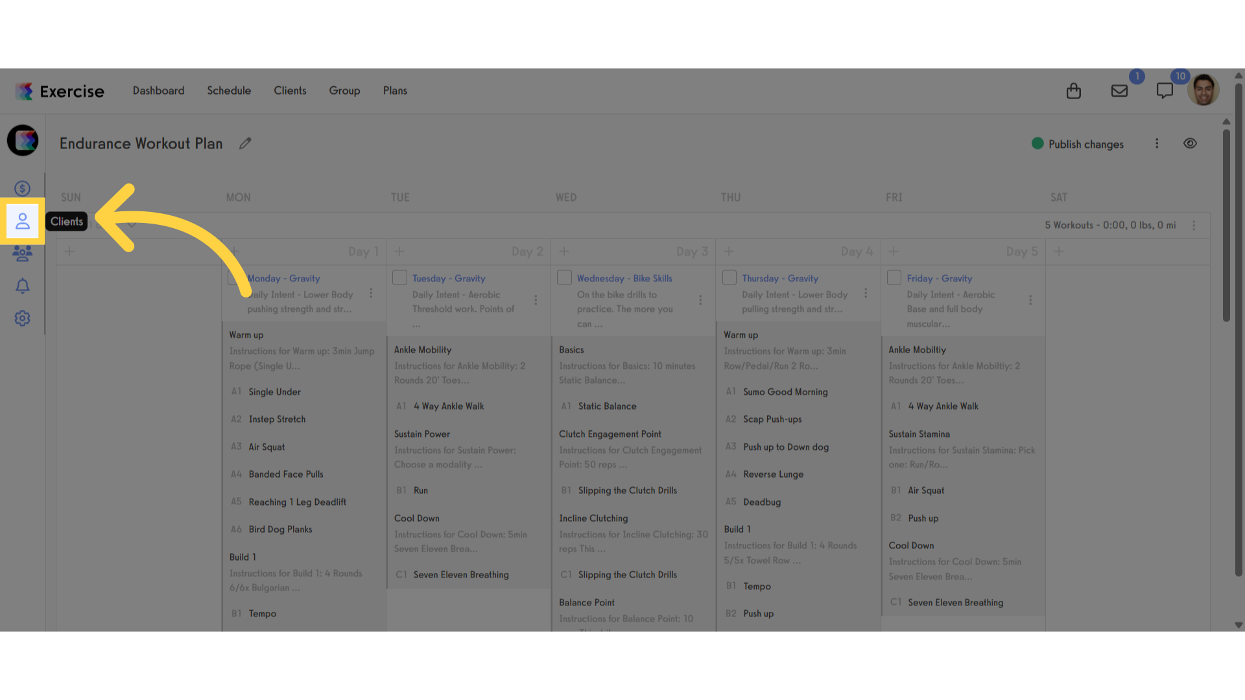The image size is (1245, 700).
Task: Open the notifications bell sidebar icon
Action: click(x=23, y=286)
